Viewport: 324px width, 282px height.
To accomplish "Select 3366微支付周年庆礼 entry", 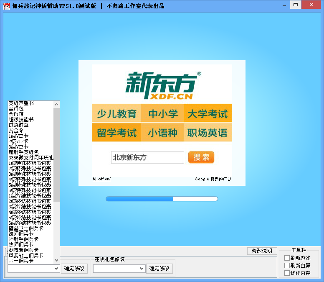I will pos(30,158).
